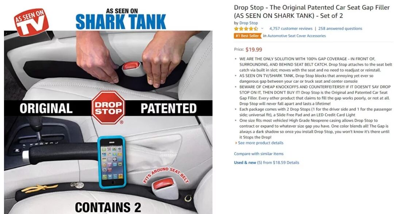Click the product title text
This screenshot has height=214, width=394.
pos(312,12)
